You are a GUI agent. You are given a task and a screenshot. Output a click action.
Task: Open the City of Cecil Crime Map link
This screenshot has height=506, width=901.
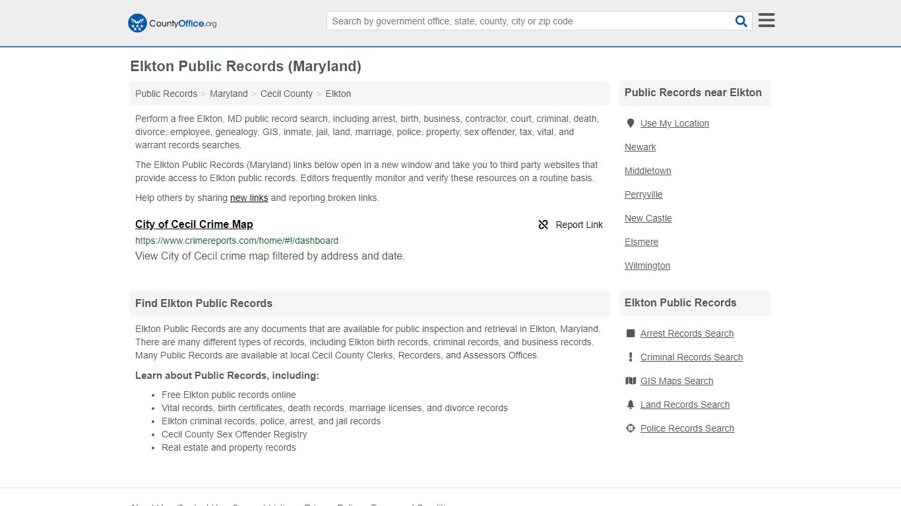tap(194, 224)
